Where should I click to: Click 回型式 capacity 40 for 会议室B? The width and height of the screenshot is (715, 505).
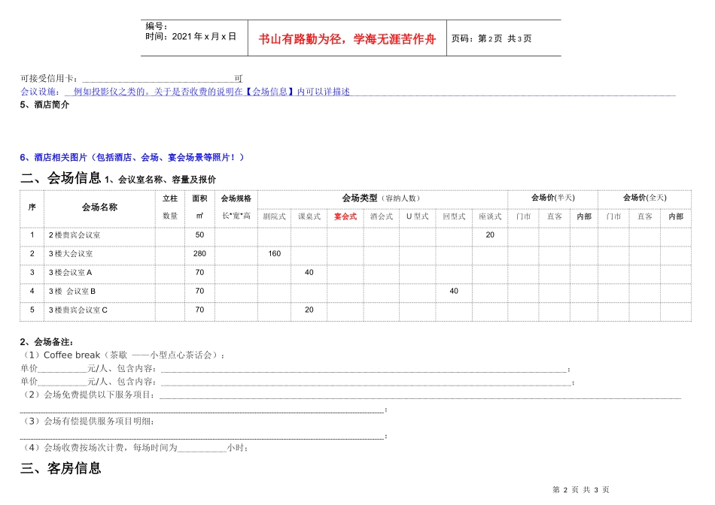(x=454, y=291)
